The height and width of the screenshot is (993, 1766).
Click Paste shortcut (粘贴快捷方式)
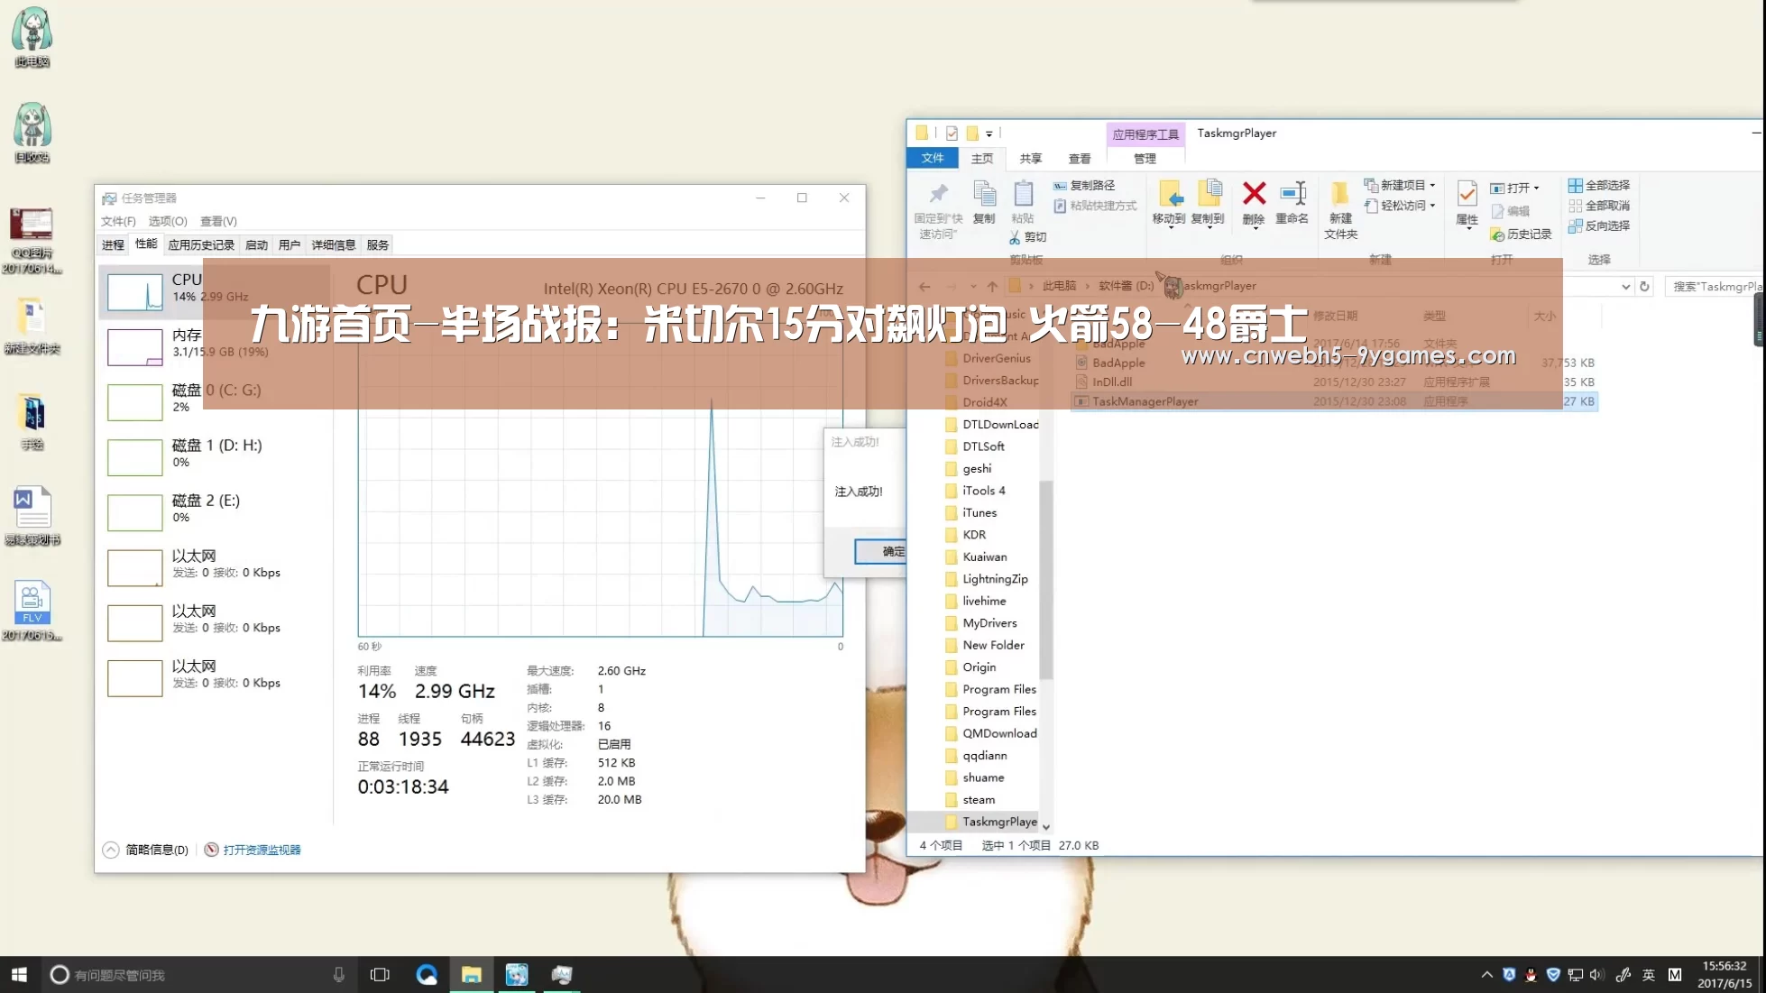1095,206
